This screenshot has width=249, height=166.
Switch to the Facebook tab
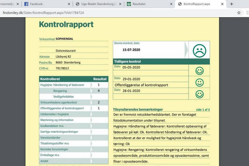click(47, 4)
